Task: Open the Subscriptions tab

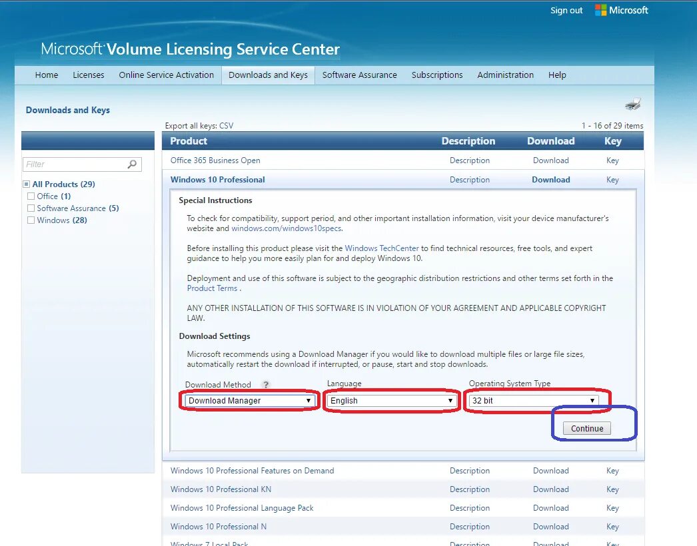Action: coord(437,75)
